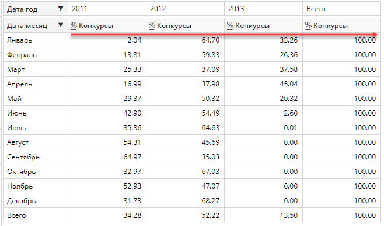Image resolution: width=384 pixels, height=226 pixels.
Task: Click the Январь row label
Action: pyautogui.click(x=19, y=40)
